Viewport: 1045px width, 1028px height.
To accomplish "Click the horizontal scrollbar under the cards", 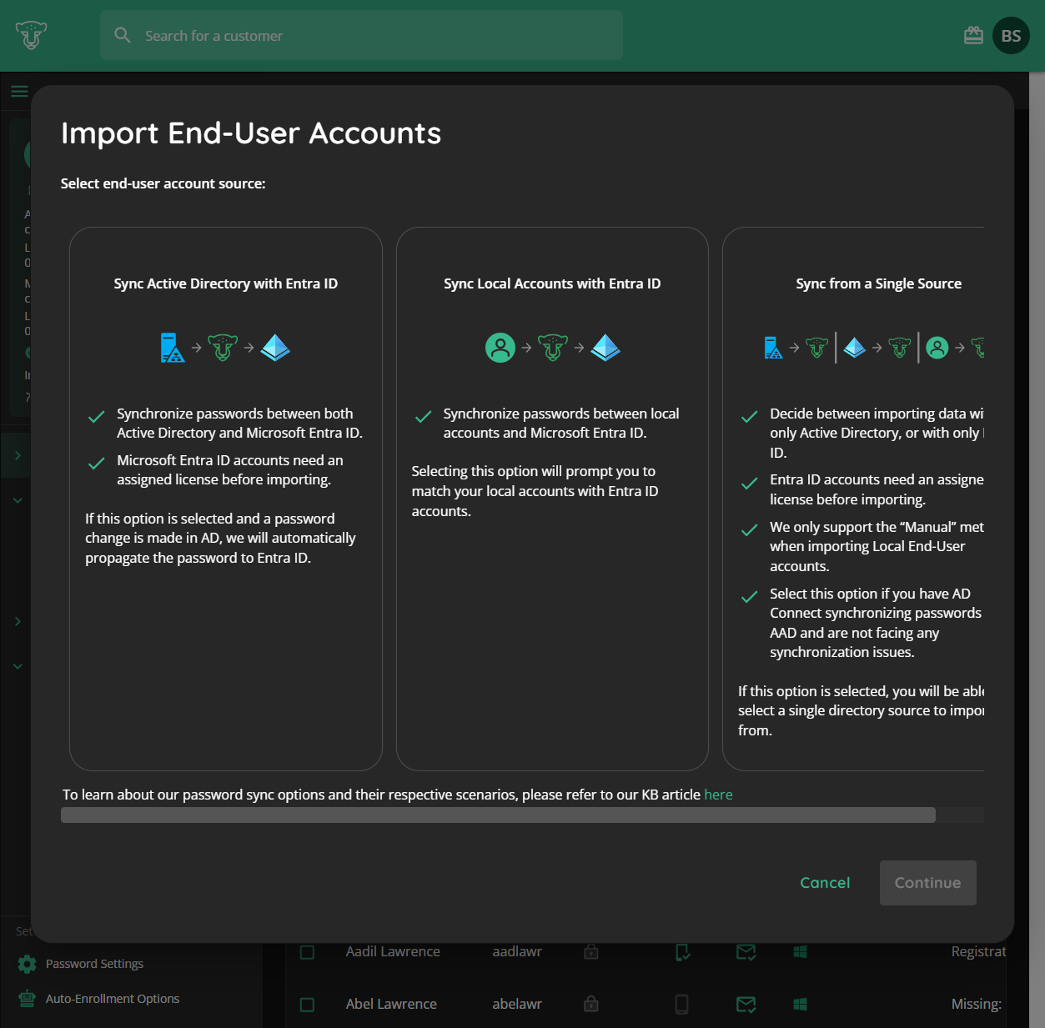I will pos(498,815).
